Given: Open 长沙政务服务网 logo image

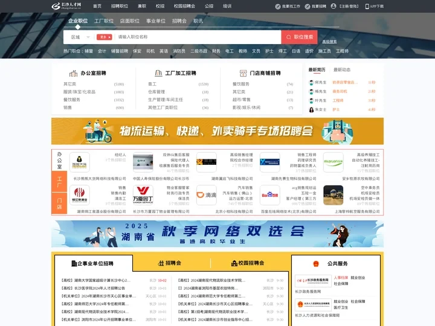Looking at the screenshot, I should click(313, 281).
